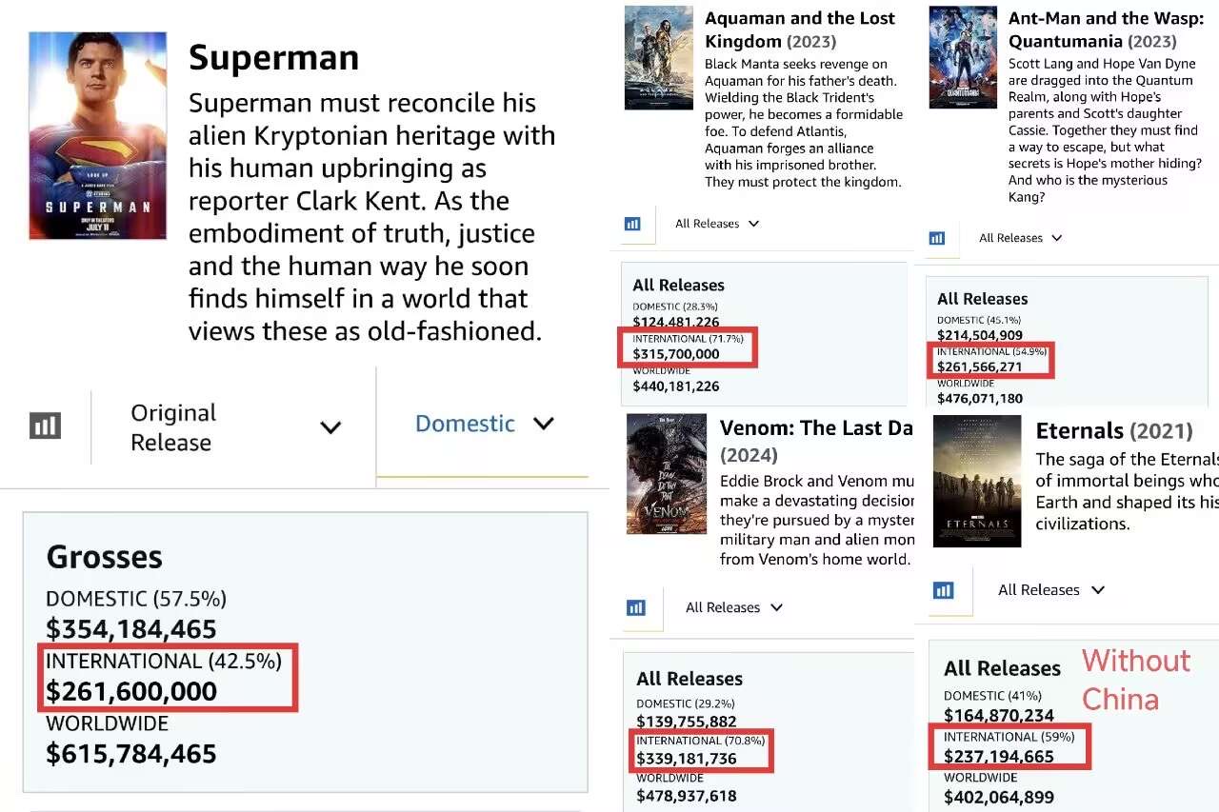
Task: Click Superman's international gross of $261,600,000
Action: (x=131, y=691)
